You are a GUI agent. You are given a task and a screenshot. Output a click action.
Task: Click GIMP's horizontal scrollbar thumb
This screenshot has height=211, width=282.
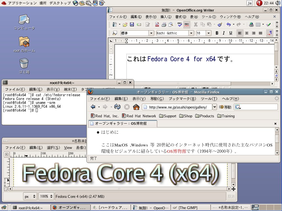[x=119, y=189]
